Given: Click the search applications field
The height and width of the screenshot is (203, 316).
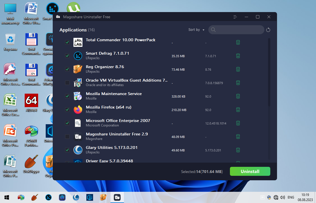Looking at the screenshot, I should pyautogui.click(x=236, y=30).
